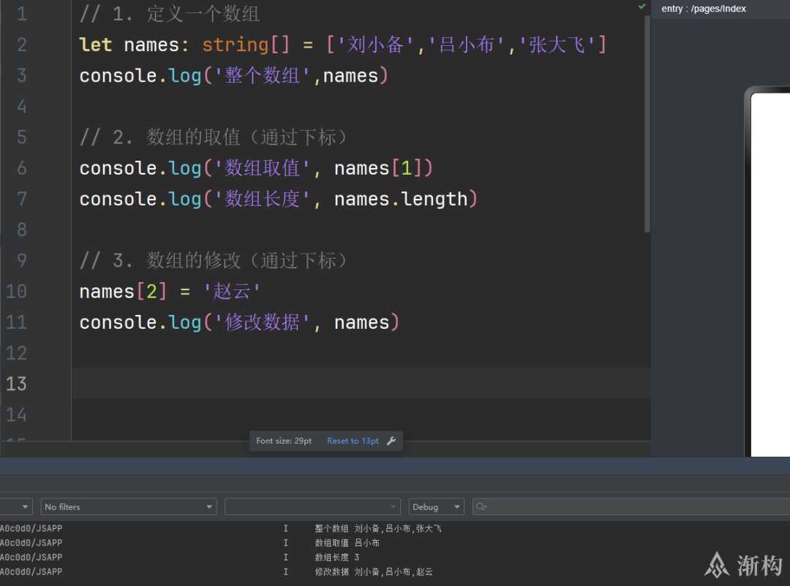
Task: Select the log row '修改数据 刘小备,吕小布,赵云'
Action: pos(374,572)
